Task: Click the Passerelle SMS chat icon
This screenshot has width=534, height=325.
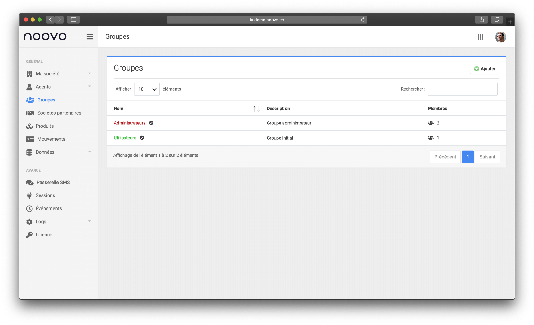Action: click(x=30, y=183)
